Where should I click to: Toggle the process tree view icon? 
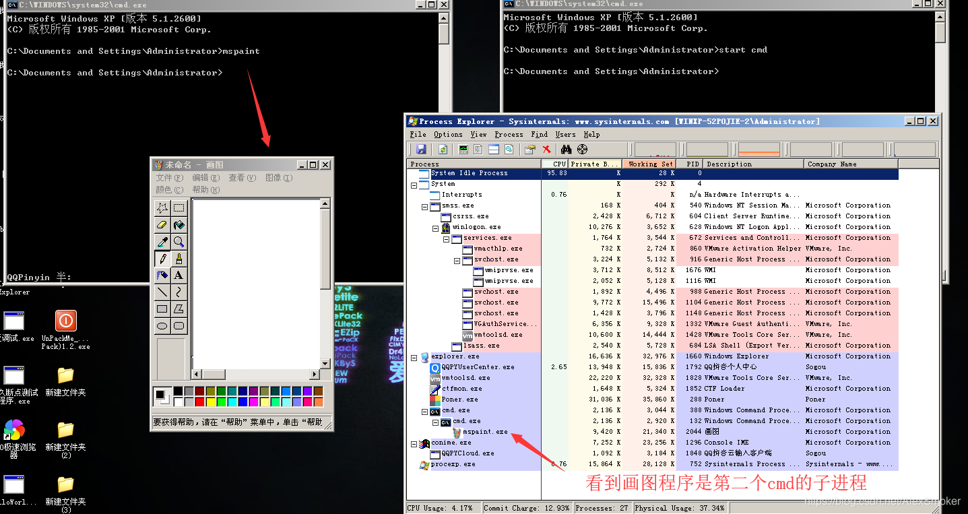[x=478, y=149]
